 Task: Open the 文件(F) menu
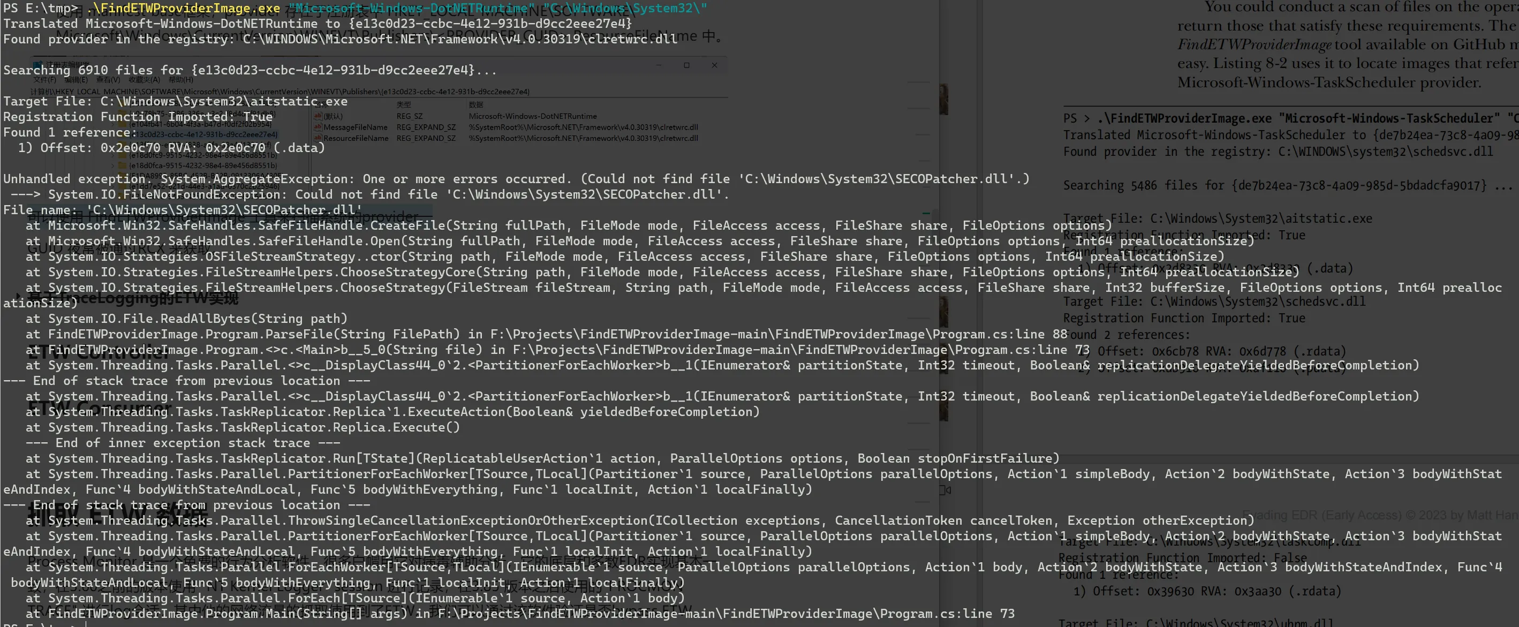(x=45, y=80)
